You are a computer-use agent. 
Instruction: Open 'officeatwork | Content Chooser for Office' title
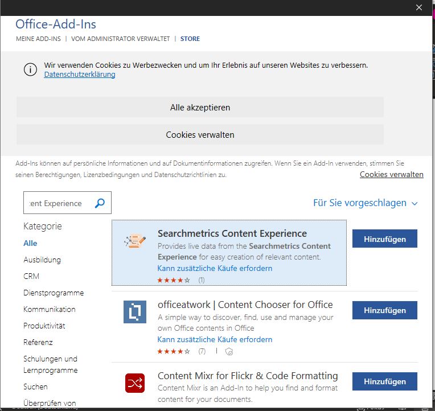(245, 305)
